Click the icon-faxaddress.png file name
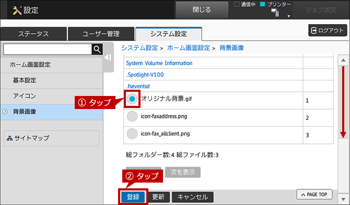This screenshot has height=205, width=350. (164, 116)
